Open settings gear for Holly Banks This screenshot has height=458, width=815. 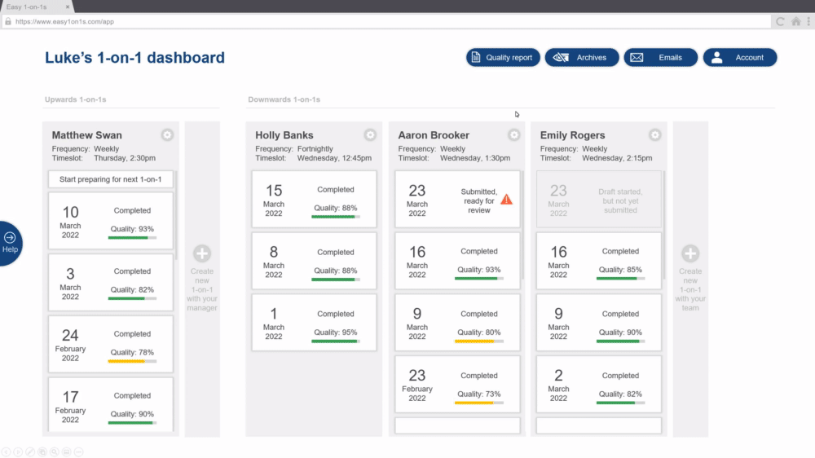(x=370, y=135)
